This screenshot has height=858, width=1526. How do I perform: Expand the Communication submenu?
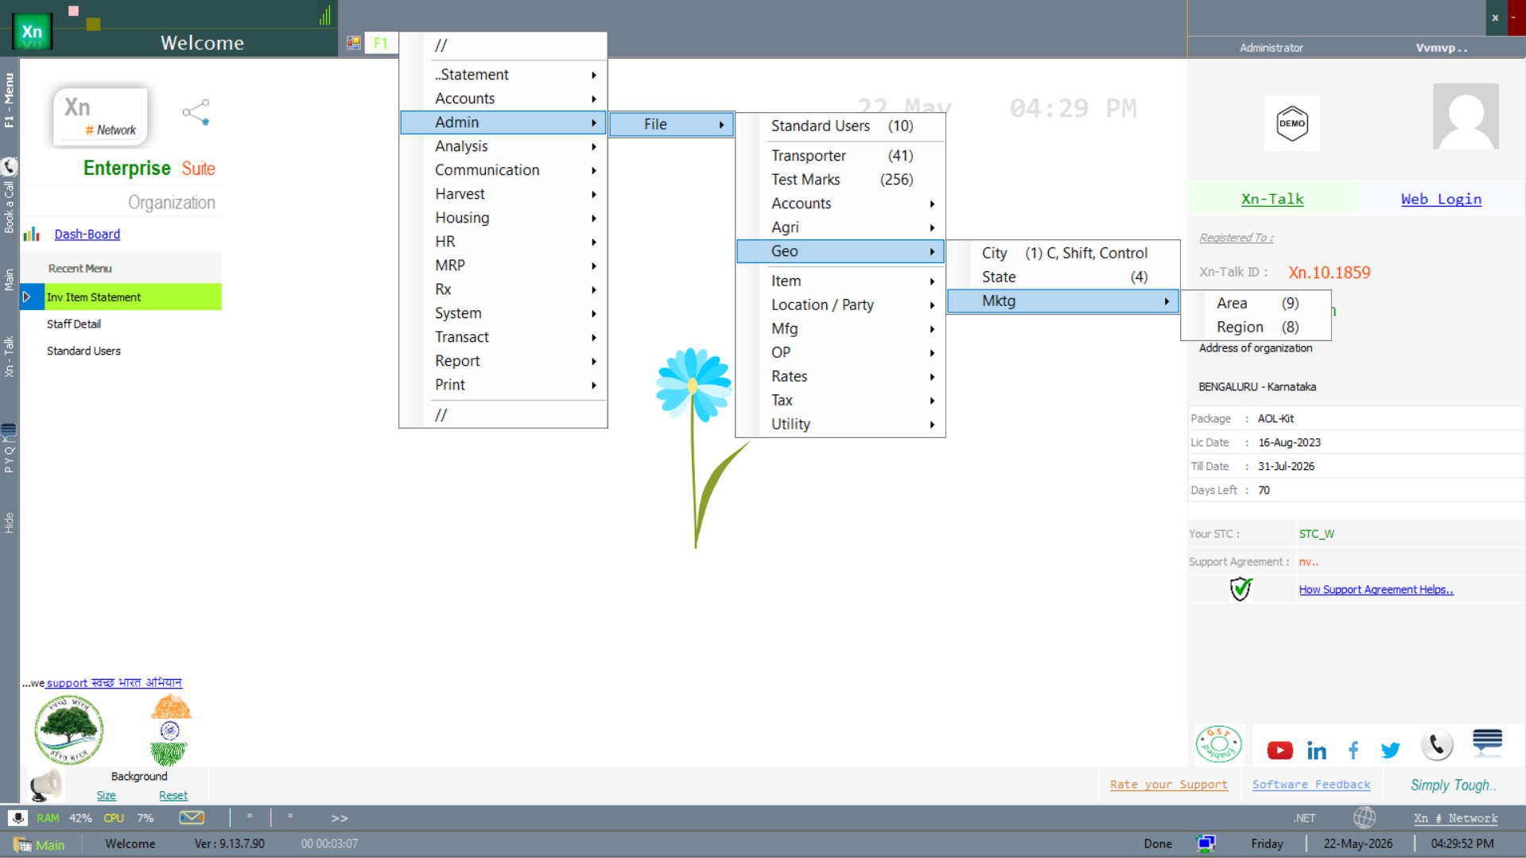click(503, 170)
